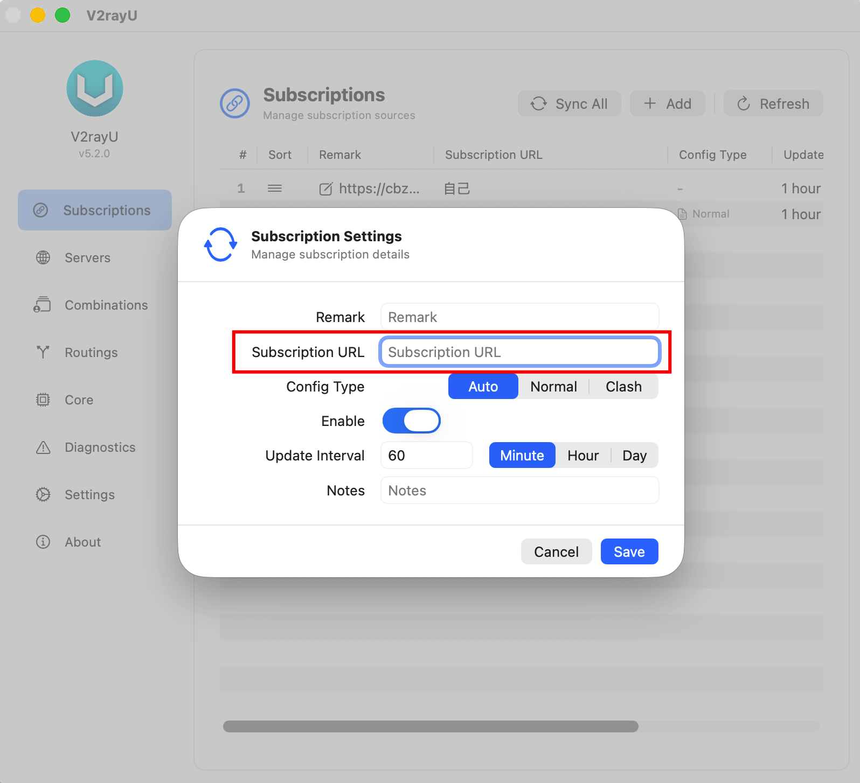The height and width of the screenshot is (783, 860).
Task: Click the V2rayU logo icon in sidebar
Action: pyautogui.click(x=95, y=88)
